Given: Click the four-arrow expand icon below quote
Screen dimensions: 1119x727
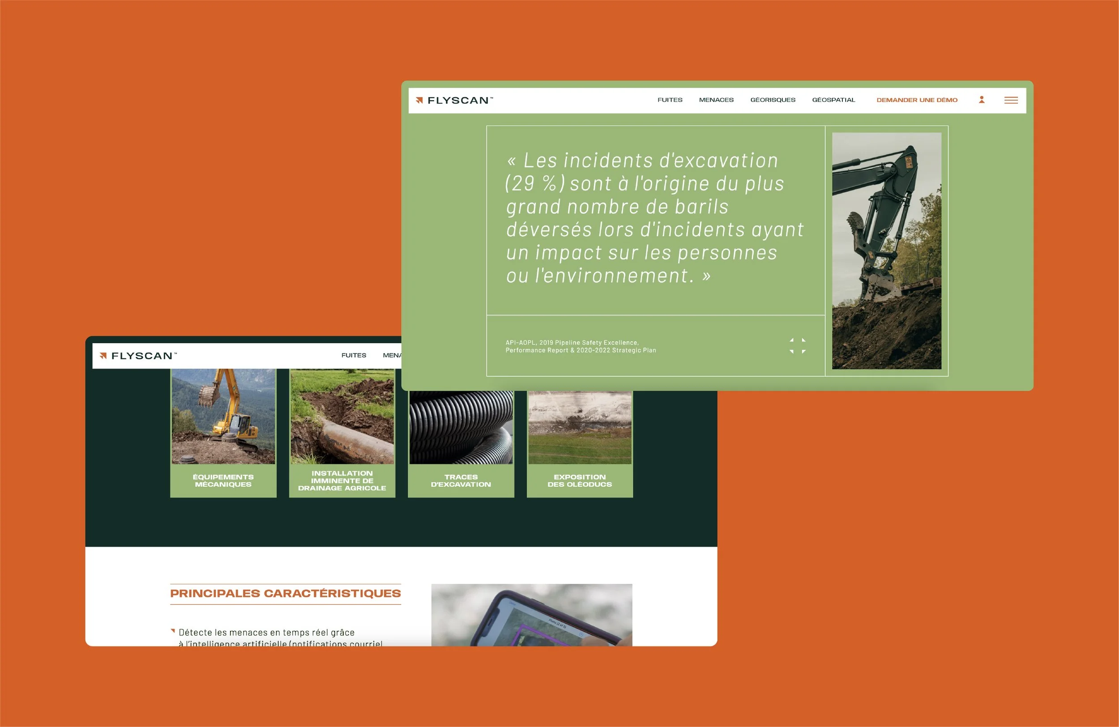Looking at the screenshot, I should (798, 345).
